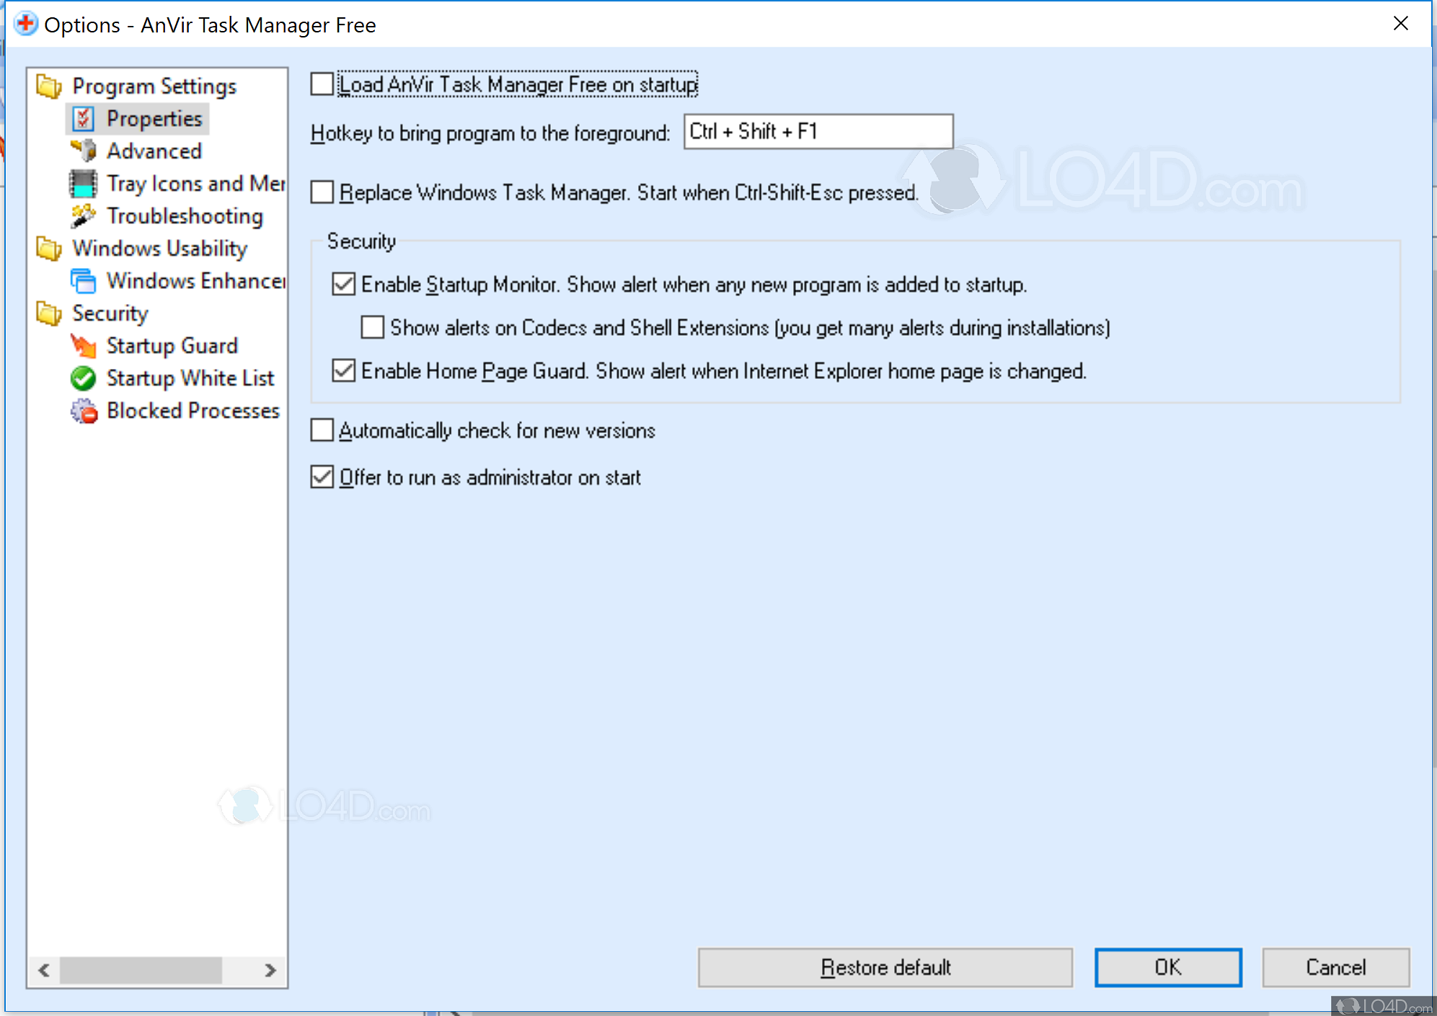The height and width of the screenshot is (1016, 1437).
Task: Click the hotkey field showing Ctrl + Shift + F1
Action: tap(818, 132)
